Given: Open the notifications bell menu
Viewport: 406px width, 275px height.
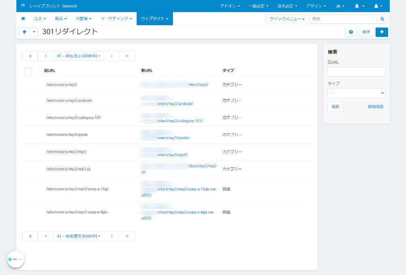Looking at the screenshot, I should coord(359,6).
